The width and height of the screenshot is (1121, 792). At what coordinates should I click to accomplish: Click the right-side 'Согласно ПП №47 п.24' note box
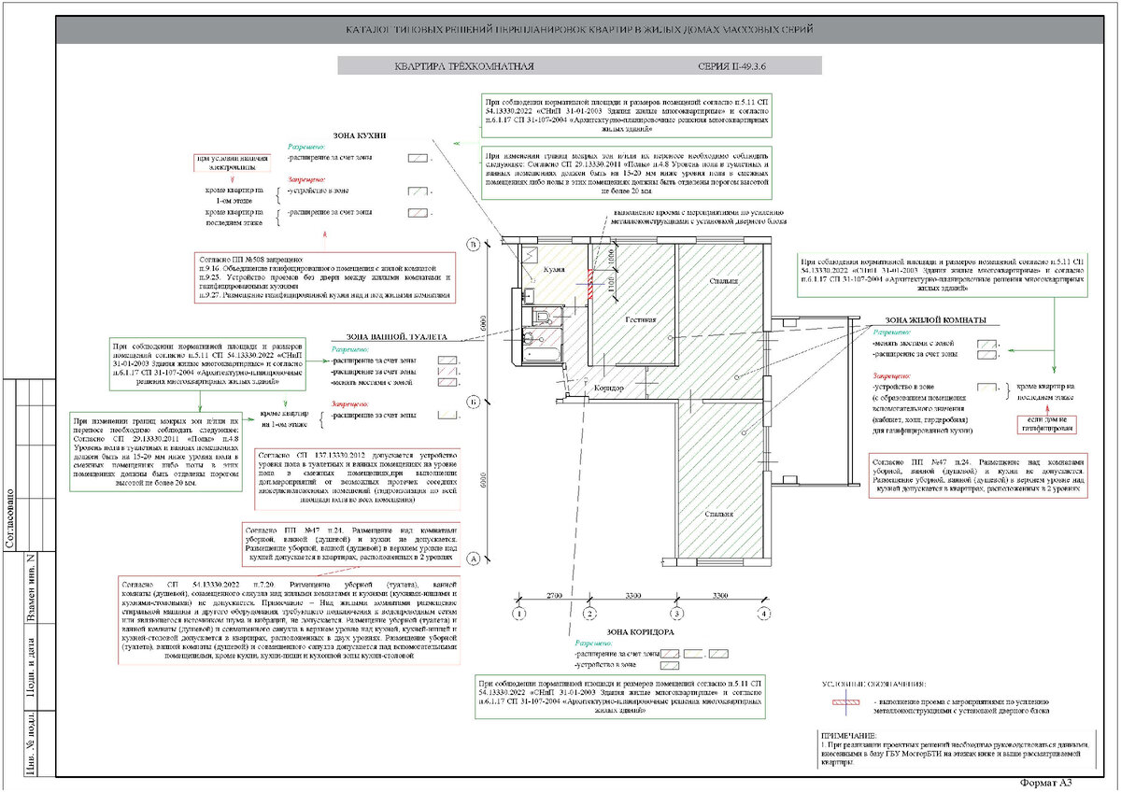pos(976,476)
